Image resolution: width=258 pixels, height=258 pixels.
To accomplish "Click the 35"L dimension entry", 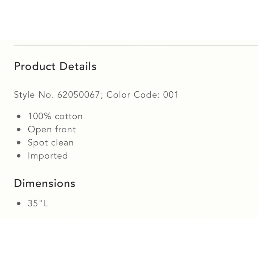I will point(38,203).
